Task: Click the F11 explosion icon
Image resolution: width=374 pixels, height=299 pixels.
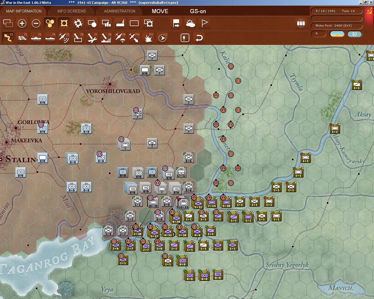Action: (x=148, y=38)
